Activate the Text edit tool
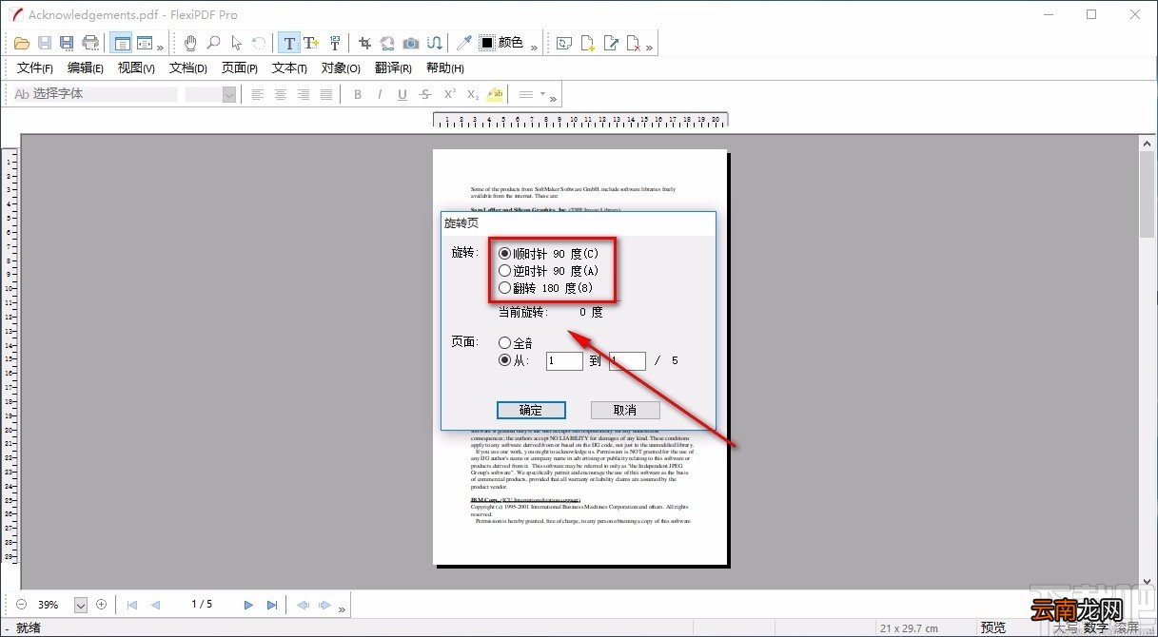The height and width of the screenshot is (637, 1158). [289, 43]
